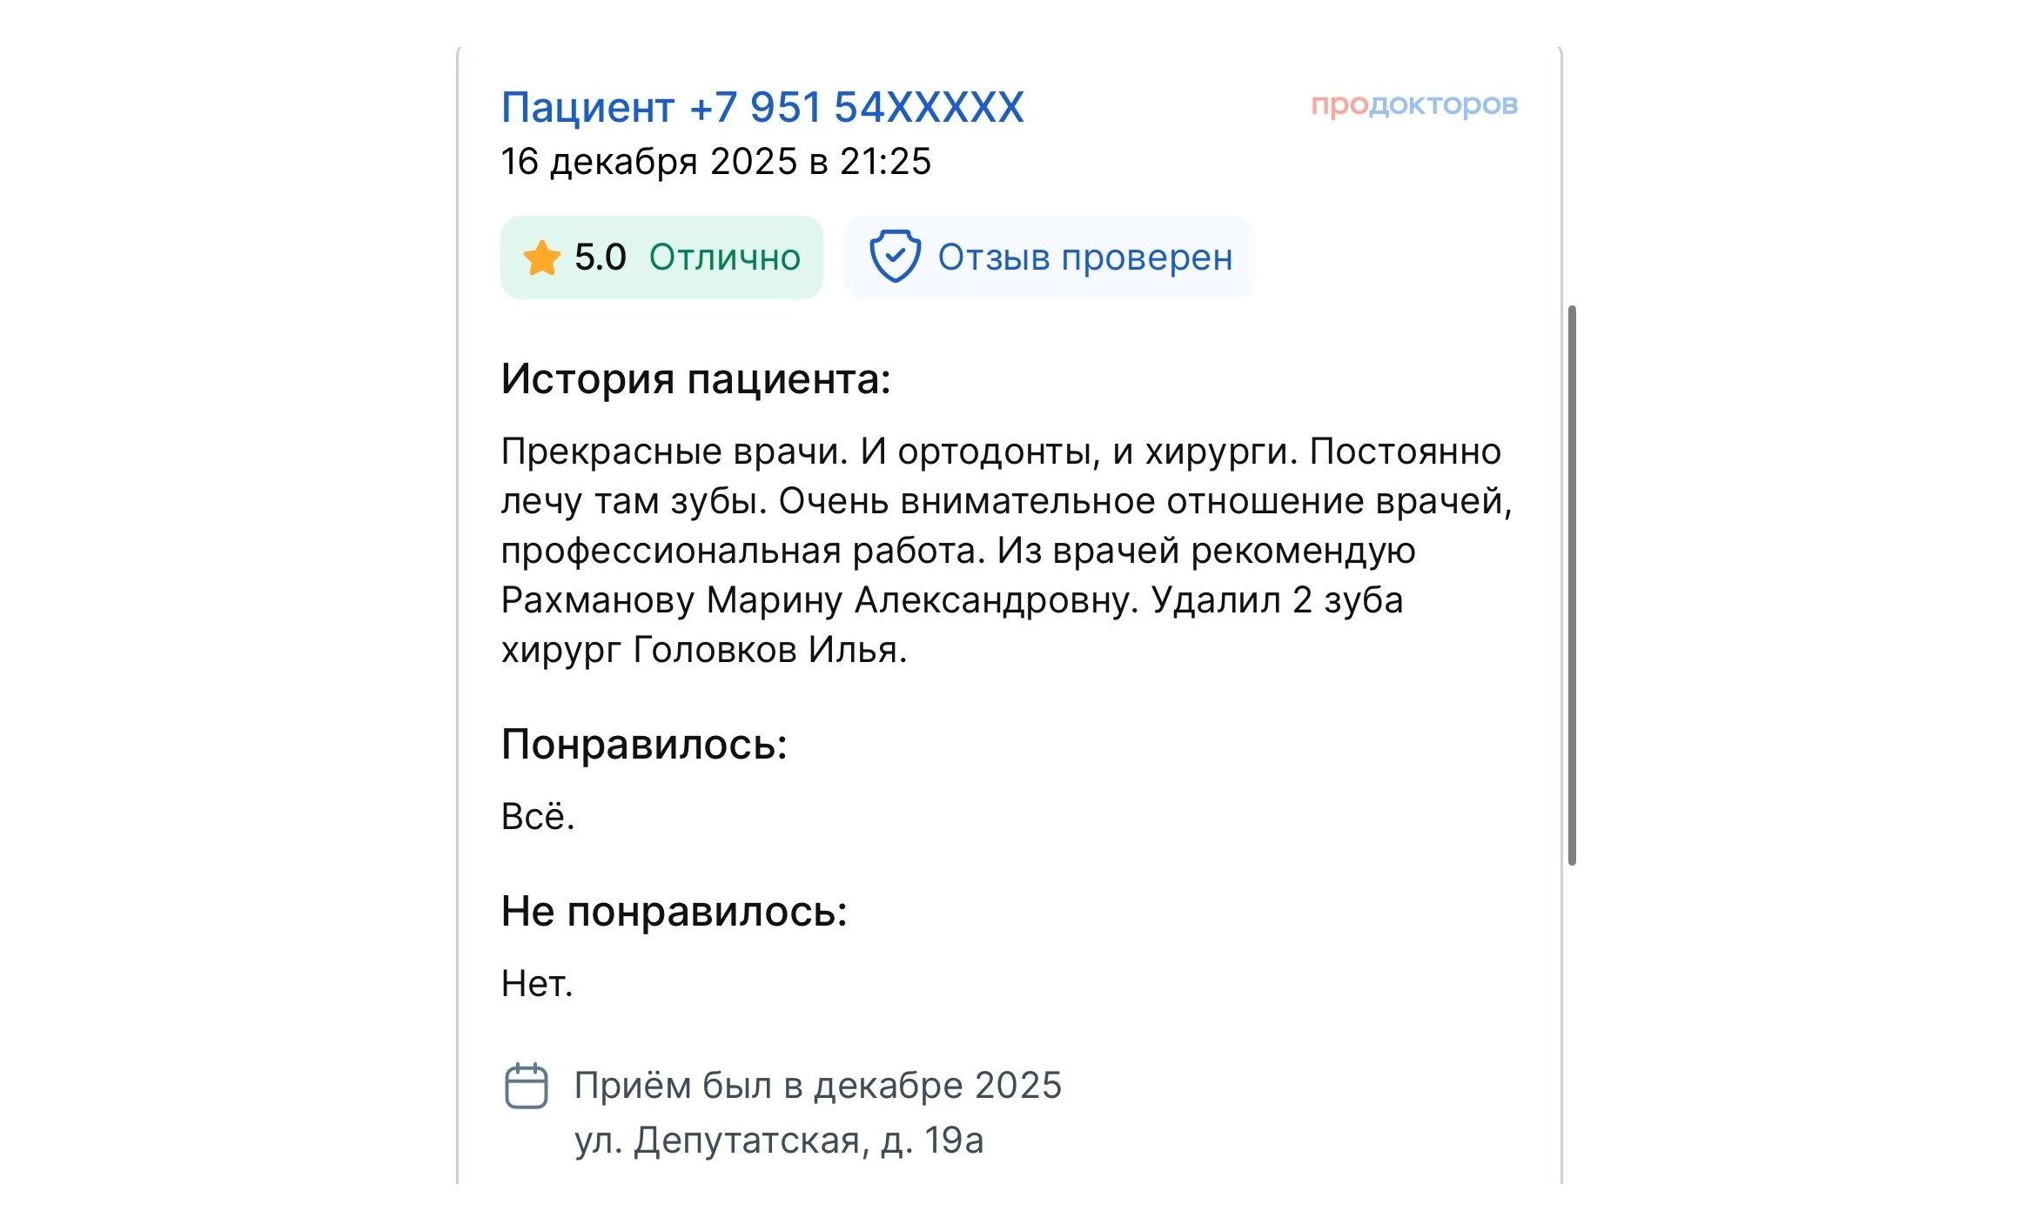Image resolution: width=2020 pixels, height=1231 pixels.
Task: Click the words Прекрасные врачи in the review
Action: coord(674,452)
